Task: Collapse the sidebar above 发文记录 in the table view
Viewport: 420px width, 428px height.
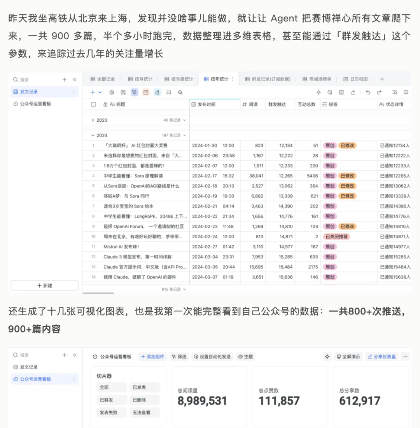Action: [x=75, y=80]
